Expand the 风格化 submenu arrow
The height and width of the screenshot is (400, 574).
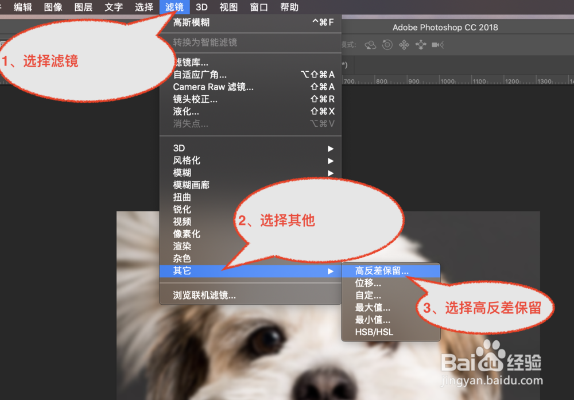pos(330,160)
